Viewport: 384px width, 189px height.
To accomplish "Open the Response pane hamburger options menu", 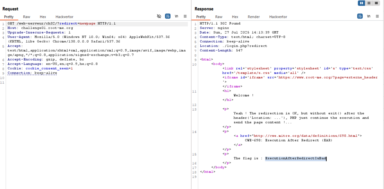I will (x=377, y=16).
